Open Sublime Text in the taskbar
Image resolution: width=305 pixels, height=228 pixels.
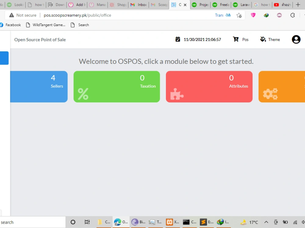point(207,222)
